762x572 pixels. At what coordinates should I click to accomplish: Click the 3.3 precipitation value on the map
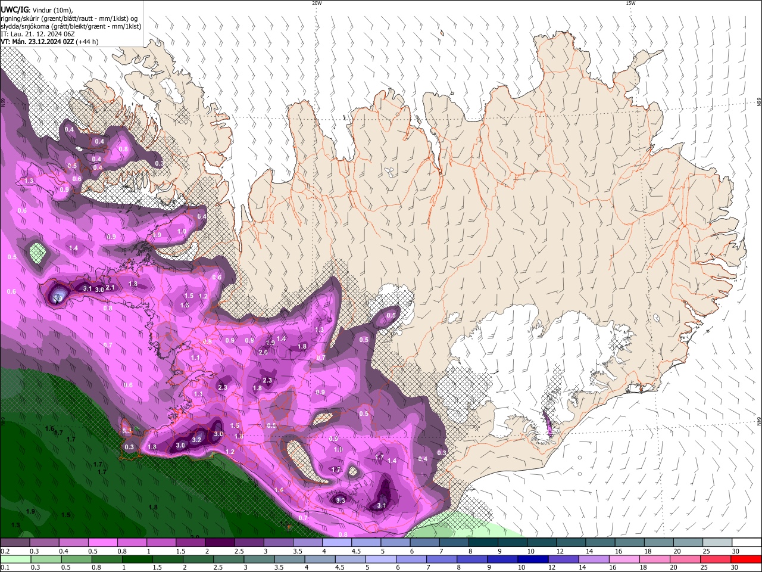(x=341, y=501)
